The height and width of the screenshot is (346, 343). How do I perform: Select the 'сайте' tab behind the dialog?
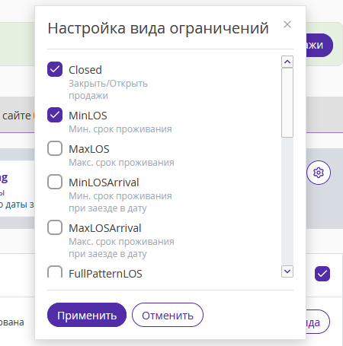click(17, 116)
